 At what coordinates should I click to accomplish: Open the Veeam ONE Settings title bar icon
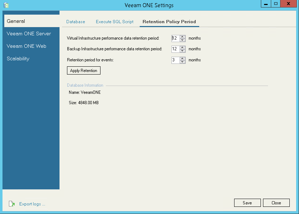click(x=6, y=5)
